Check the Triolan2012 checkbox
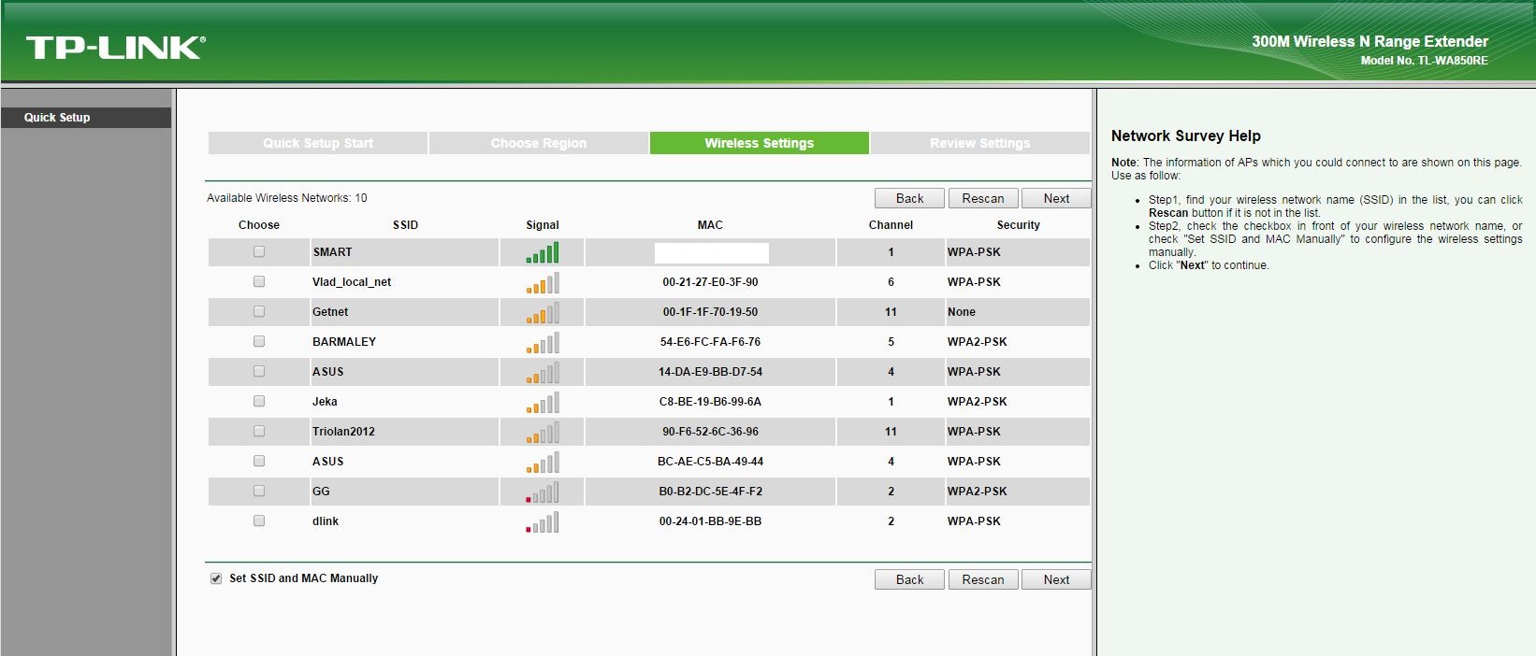This screenshot has height=656, width=1536. 259,431
